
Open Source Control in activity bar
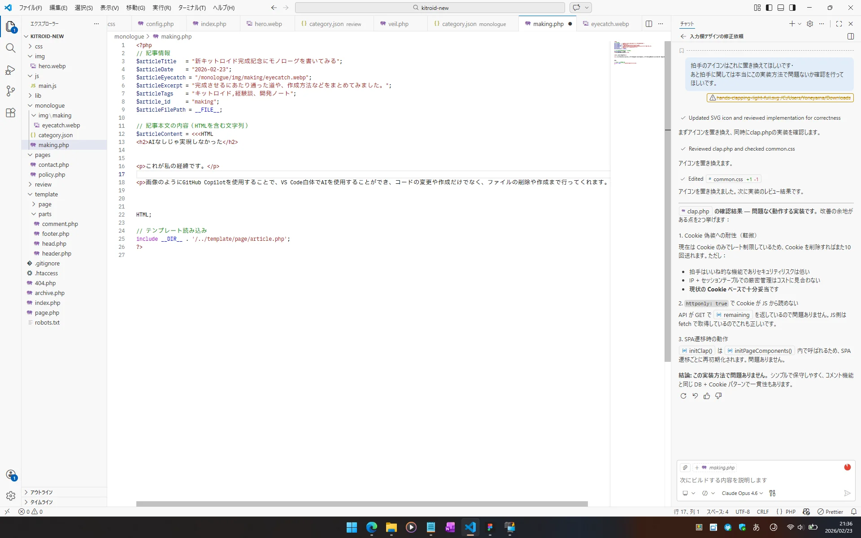coord(11,91)
